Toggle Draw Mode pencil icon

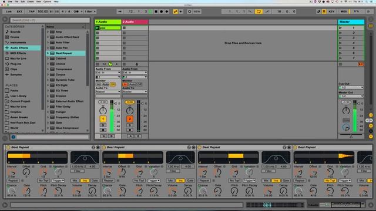(318, 12)
